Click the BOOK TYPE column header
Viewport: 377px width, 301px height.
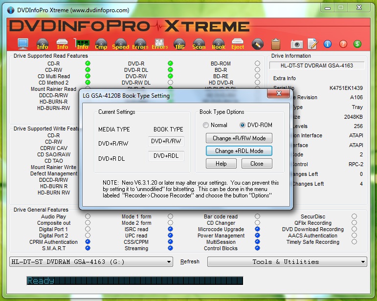(168, 129)
